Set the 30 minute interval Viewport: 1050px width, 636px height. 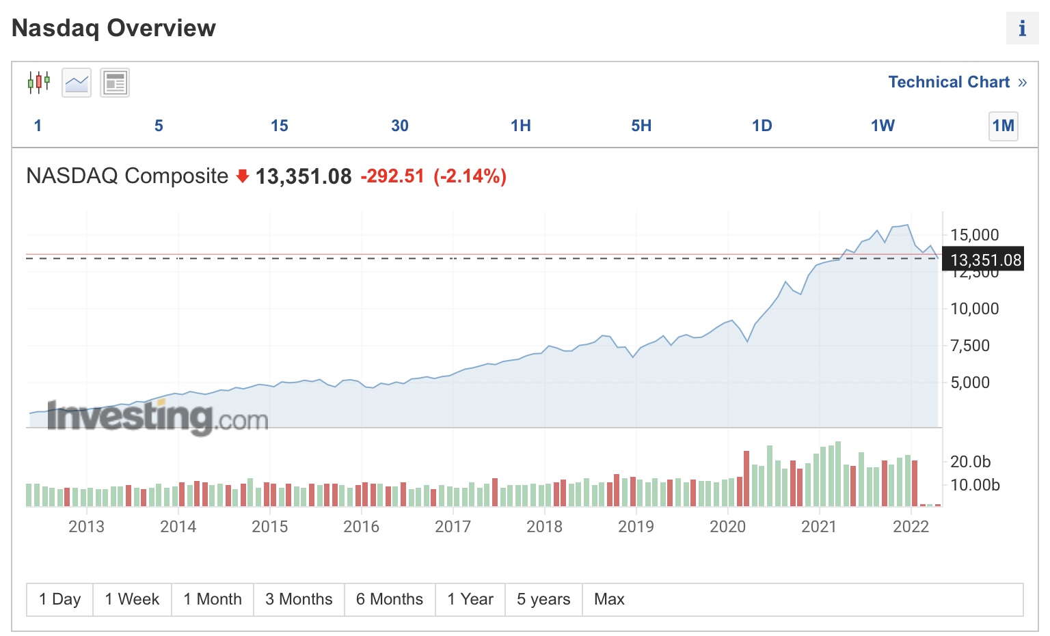coord(400,126)
